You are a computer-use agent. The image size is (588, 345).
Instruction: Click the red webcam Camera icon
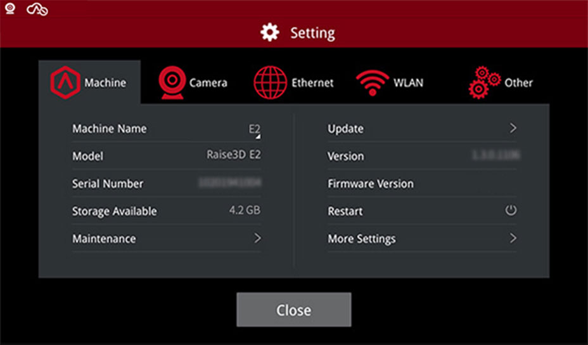coord(172,82)
